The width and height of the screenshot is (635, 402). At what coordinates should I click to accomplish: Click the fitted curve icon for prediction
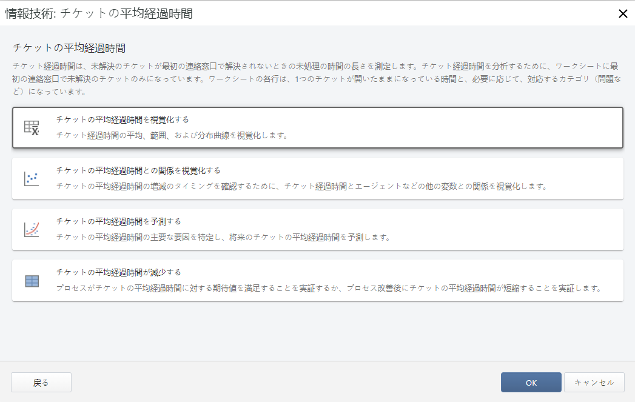[x=32, y=229]
